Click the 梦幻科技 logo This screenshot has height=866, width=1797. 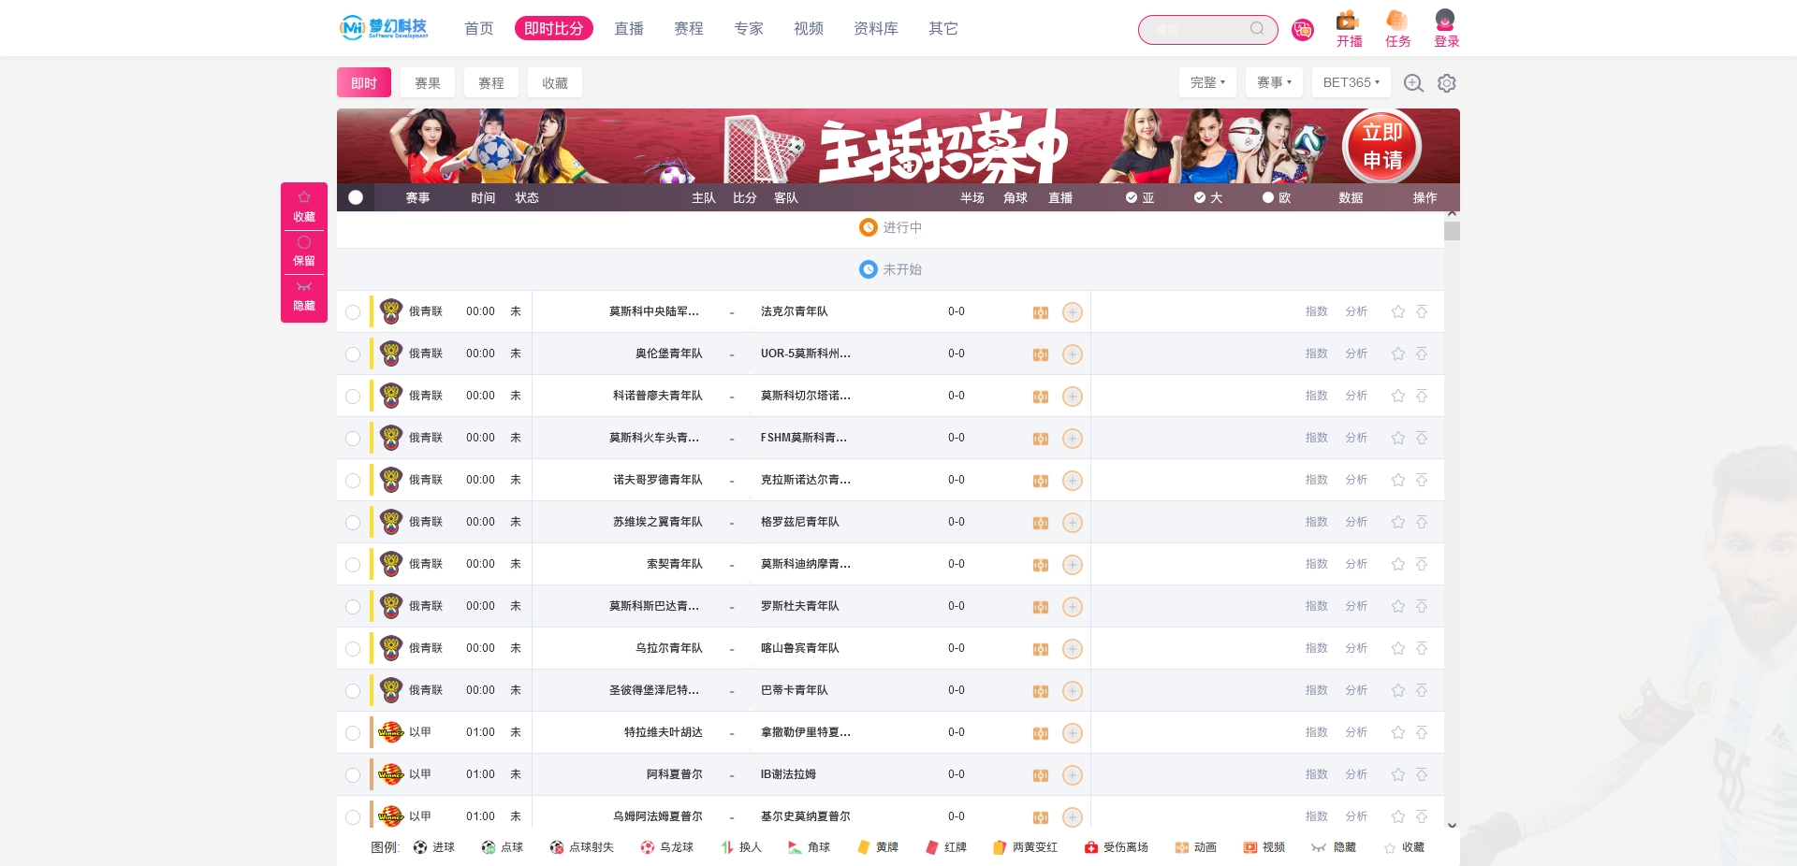[x=384, y=28]
